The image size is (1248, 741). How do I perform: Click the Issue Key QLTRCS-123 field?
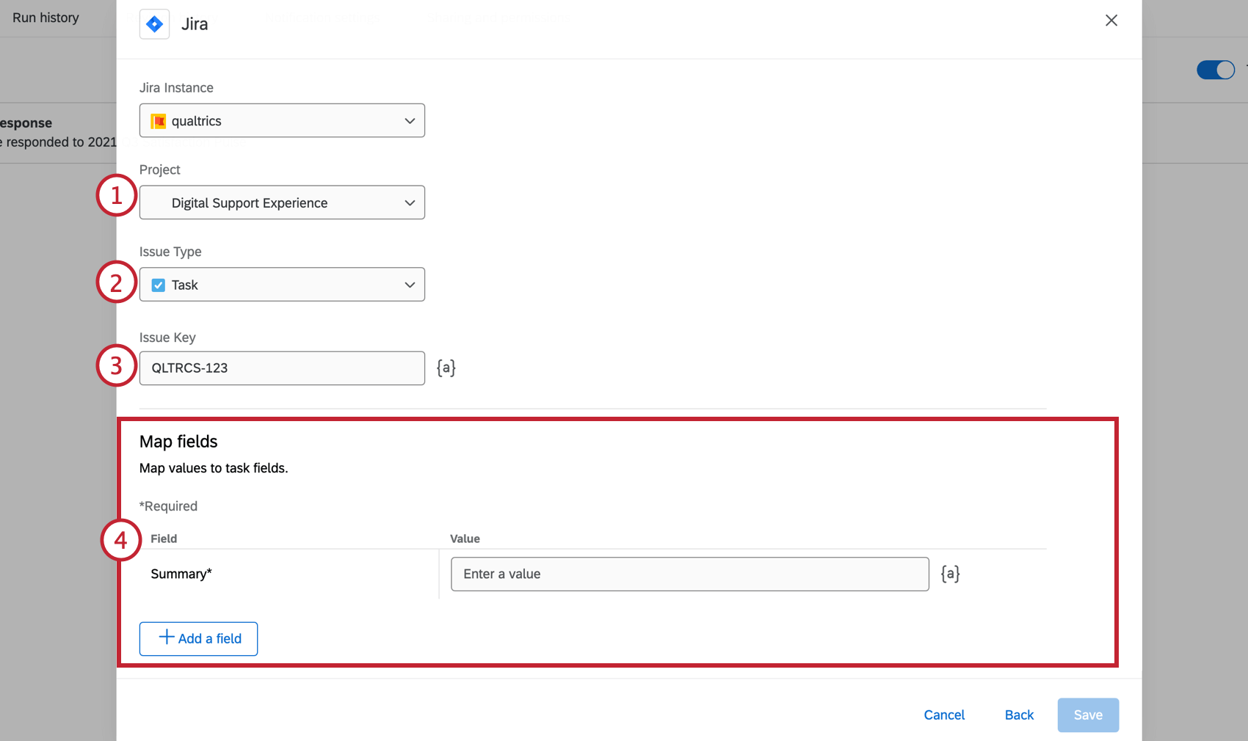coord(282,368)
